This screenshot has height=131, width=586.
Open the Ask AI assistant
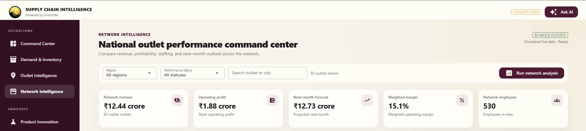(561, 12)
